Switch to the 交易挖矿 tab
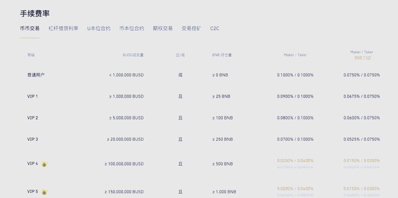This screenshot has height=198, width=398. click(191, 28)
